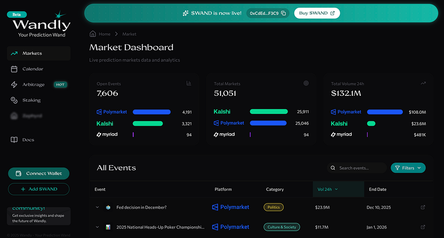The image size is (444, 238).
Task: Click the search magnifier icon
Action: (x=333, y=168)
